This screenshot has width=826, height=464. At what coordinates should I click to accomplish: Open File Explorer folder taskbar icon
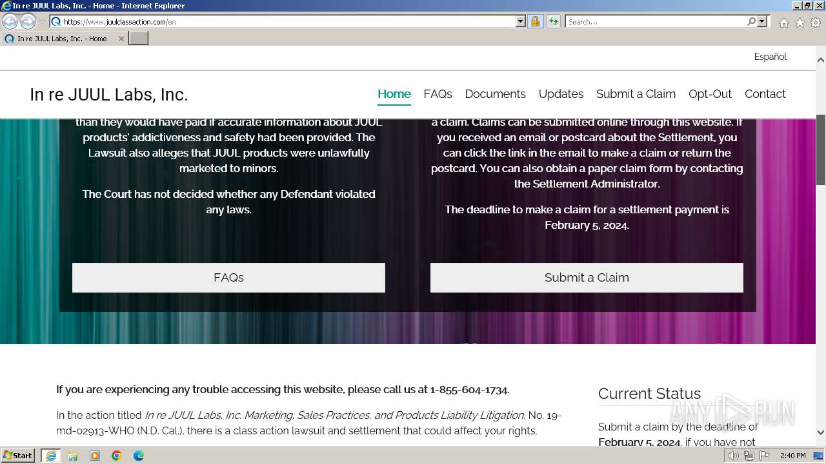click(73, 456)
